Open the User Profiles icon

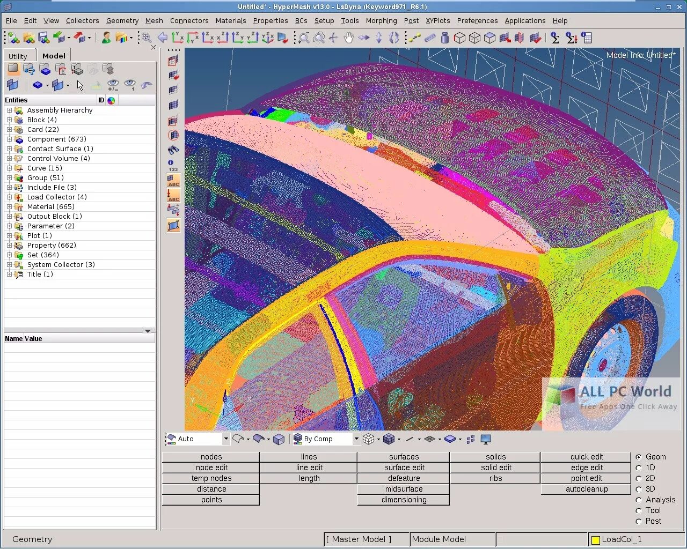coord(106,38)
